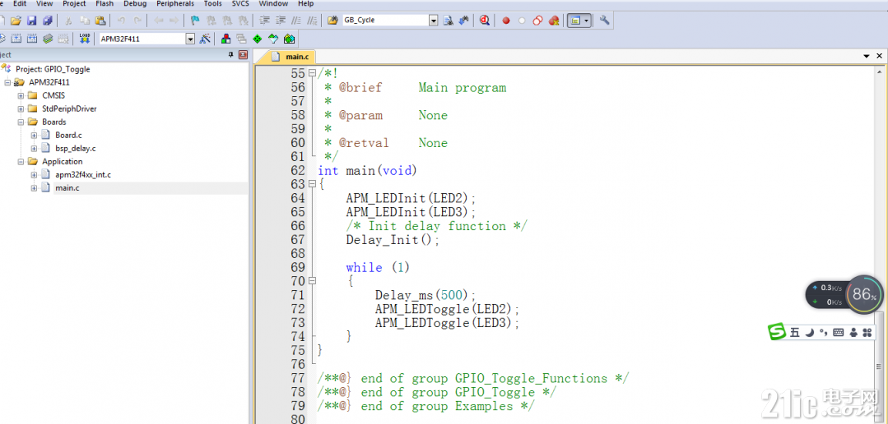
Task: Collapse the Application folder
Action: tap(21, 162)
